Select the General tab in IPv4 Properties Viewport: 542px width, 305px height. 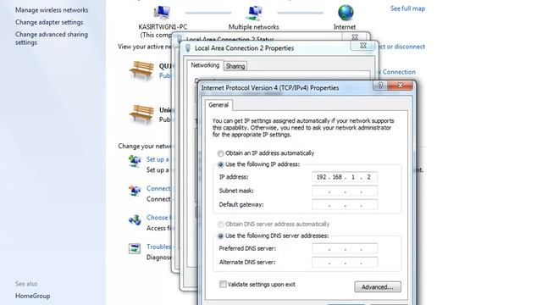point(218,105)
